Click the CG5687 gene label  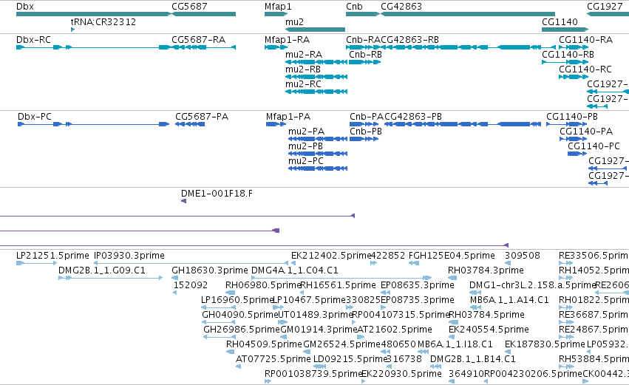pyautogui.click(x=189, y=7)
